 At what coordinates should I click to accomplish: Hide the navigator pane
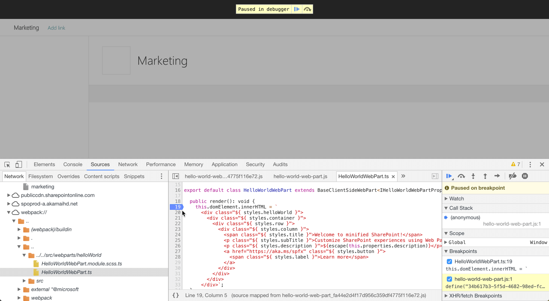point(176,176)
